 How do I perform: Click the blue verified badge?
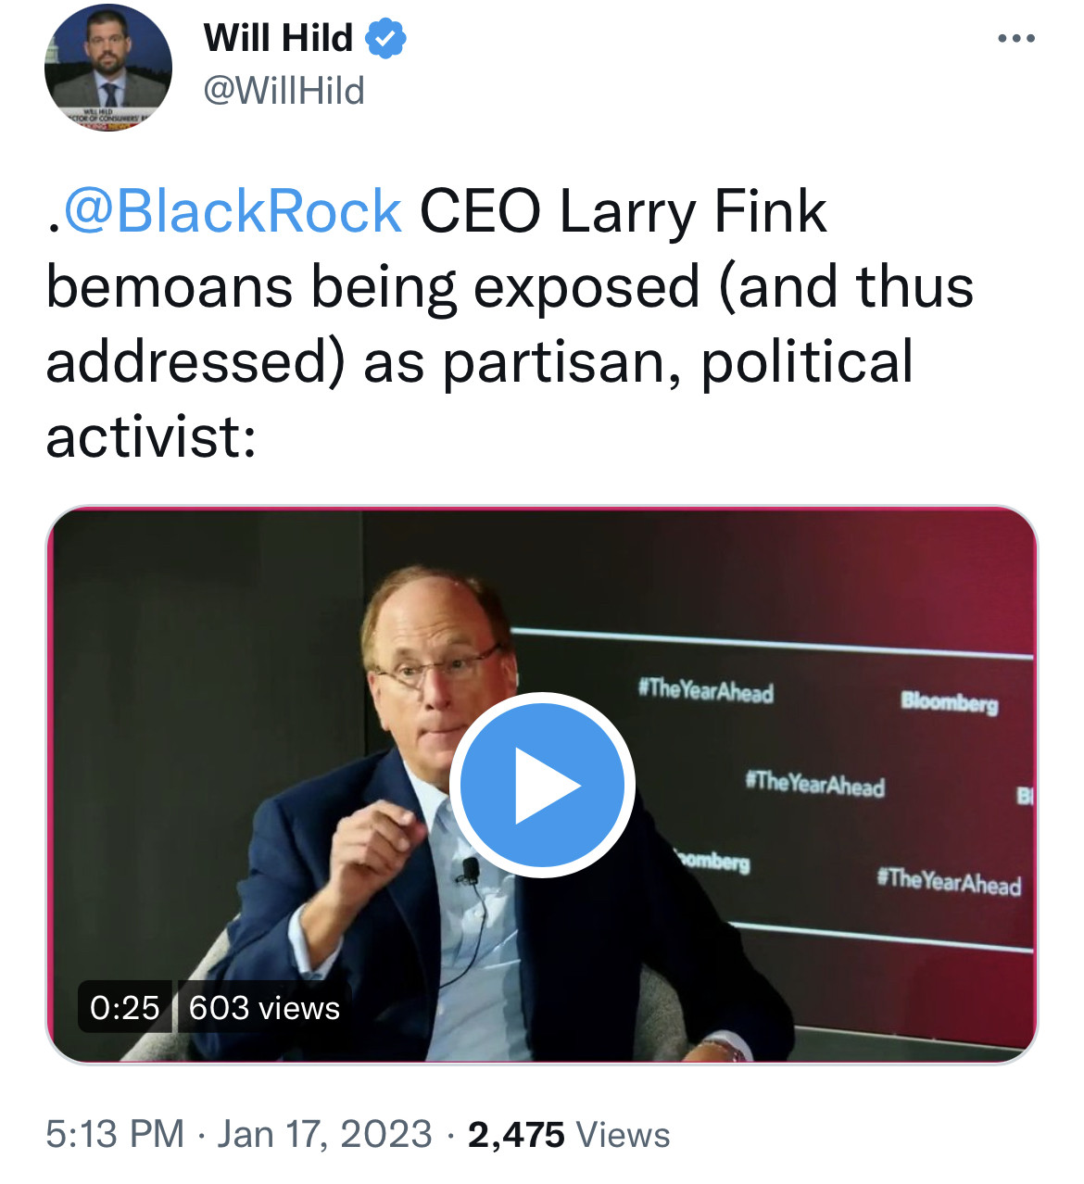click(385, 39)
